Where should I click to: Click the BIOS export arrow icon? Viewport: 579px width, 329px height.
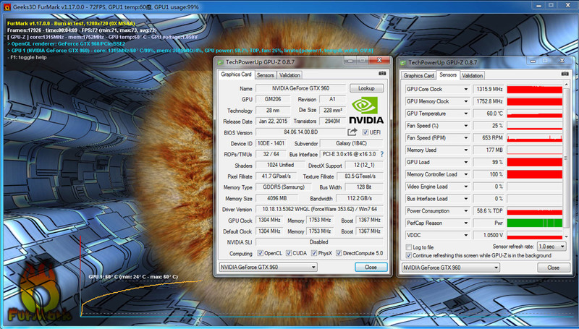(x=352, y=132)
